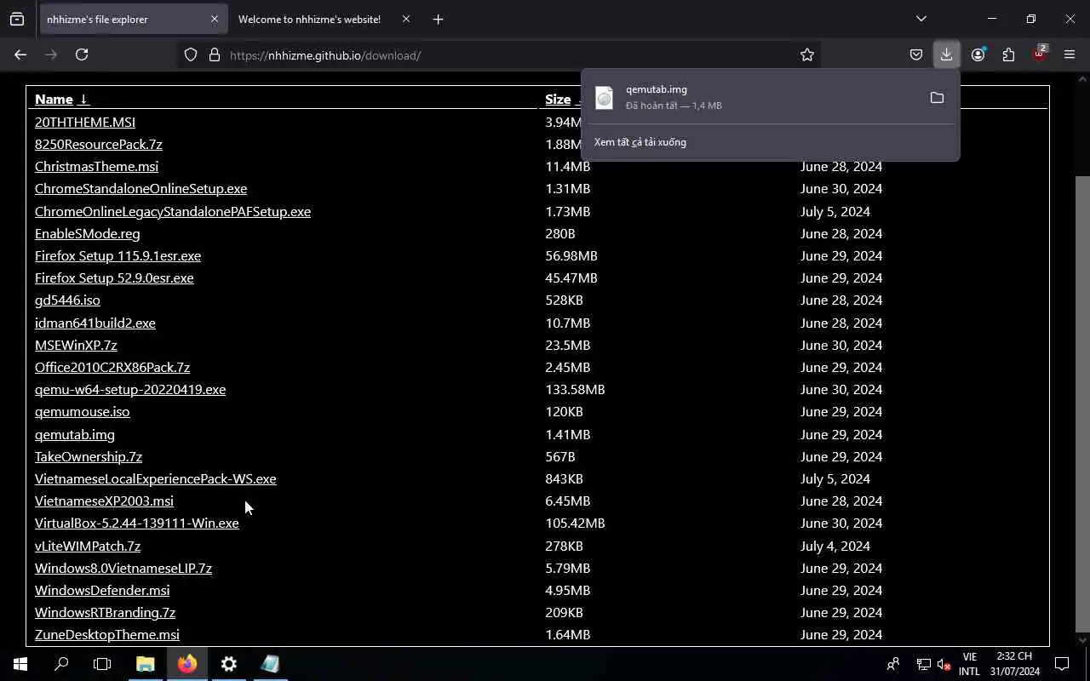This screenshot has height=681, width=1090.
Task: Close the nhhizme's file explorer tab
Action: pyautogui.click(x=214, y=19)
